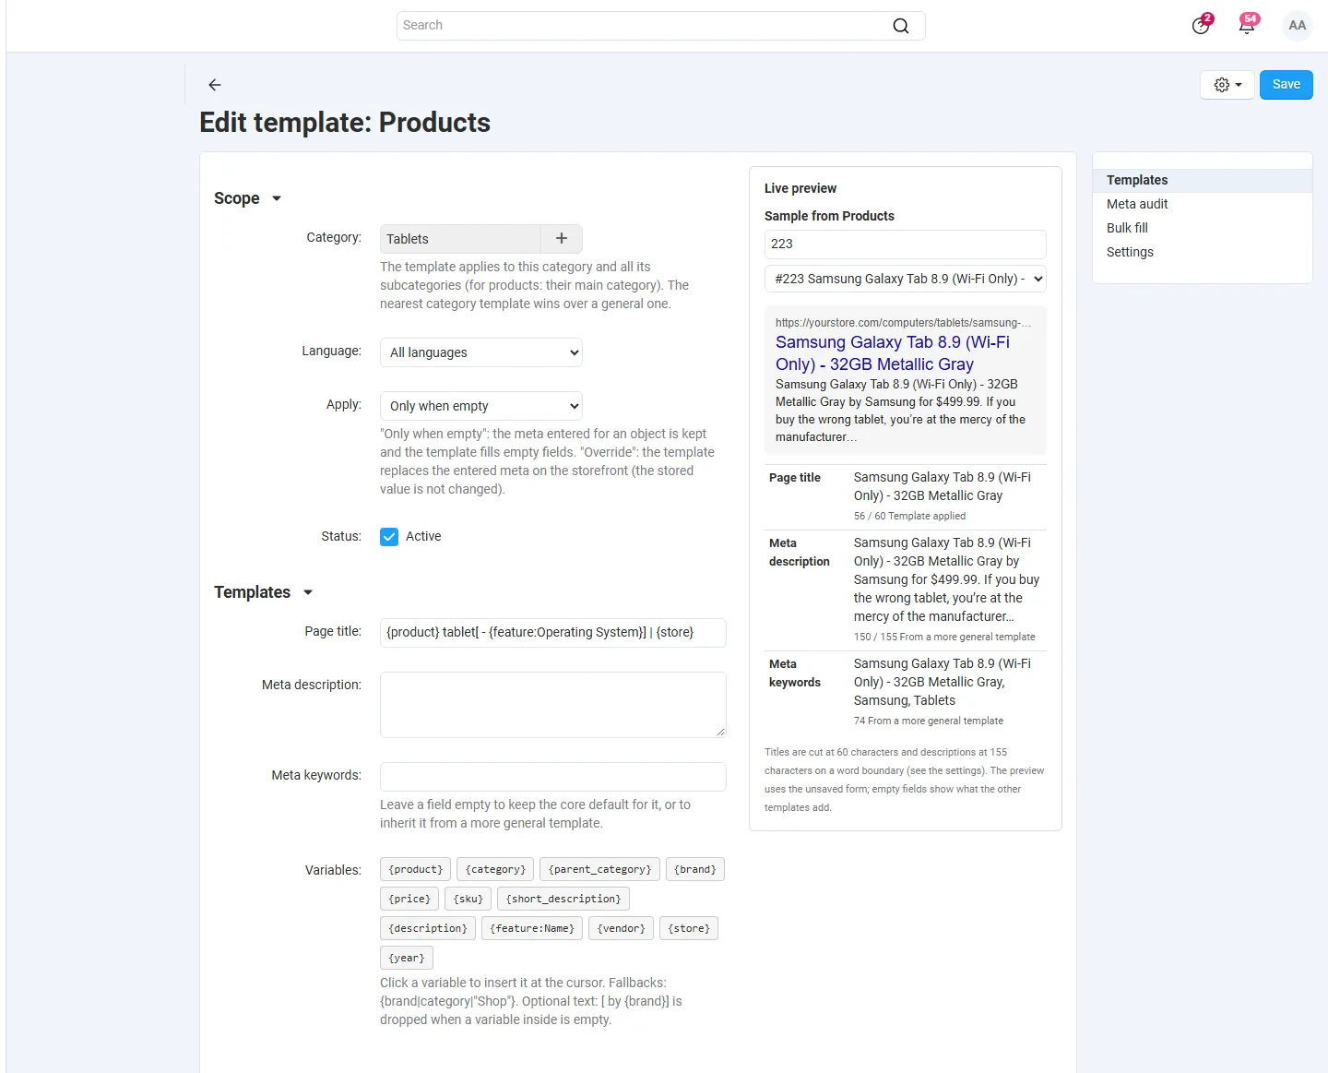The image size is (1328, 1073).
Task: Focus the top Search field
Action: 661,26
